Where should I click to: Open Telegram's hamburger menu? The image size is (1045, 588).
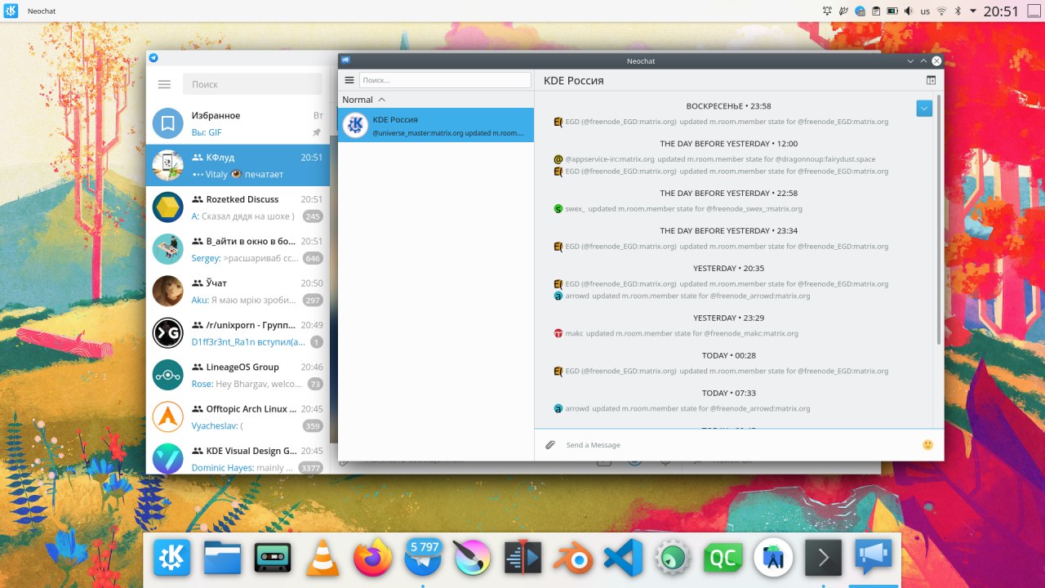[164, 84]
